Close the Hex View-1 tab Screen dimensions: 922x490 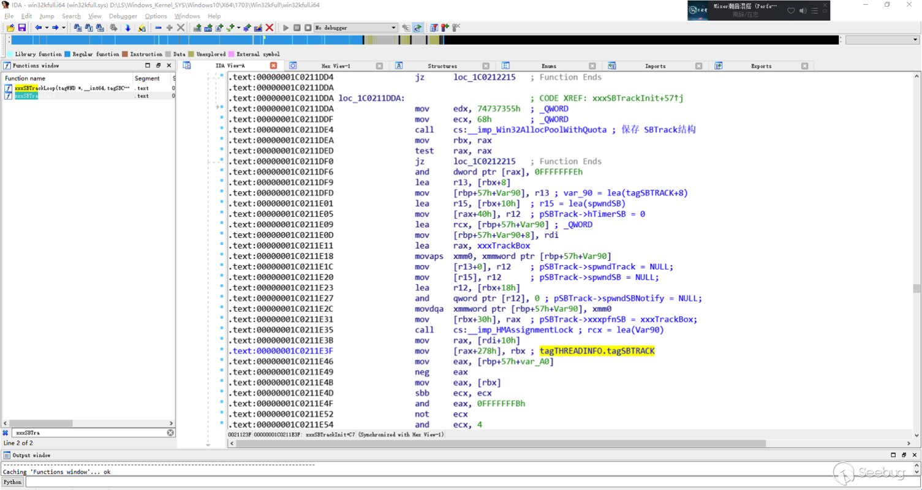379,66
